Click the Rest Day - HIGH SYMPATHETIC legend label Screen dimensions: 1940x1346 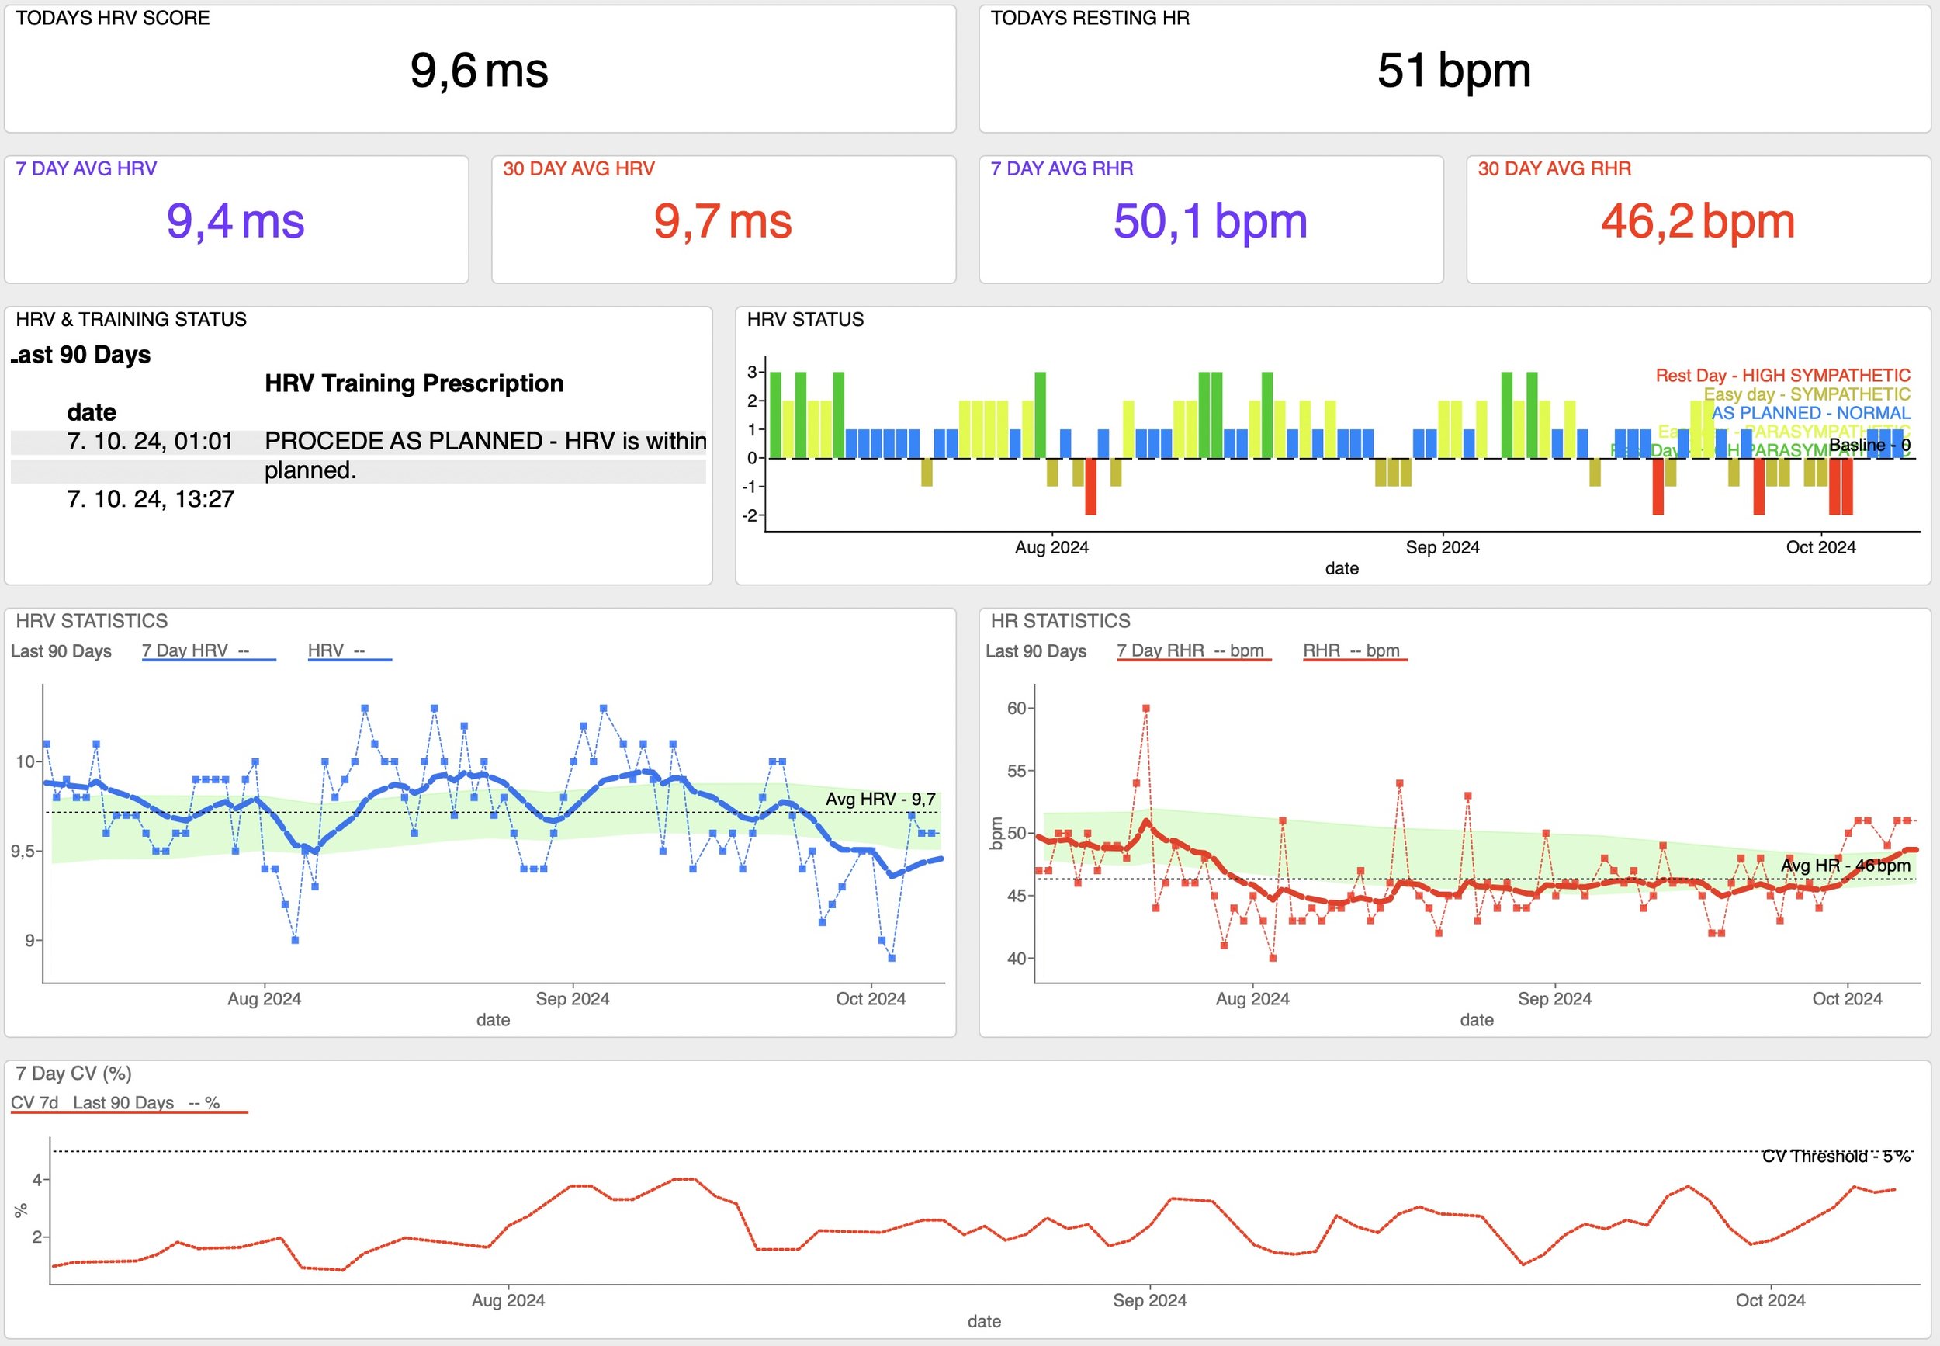1782,375
